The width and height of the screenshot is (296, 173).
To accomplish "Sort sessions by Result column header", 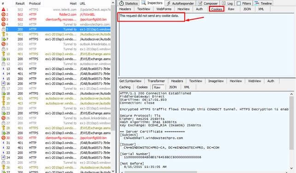I will (x=20, y=3).
